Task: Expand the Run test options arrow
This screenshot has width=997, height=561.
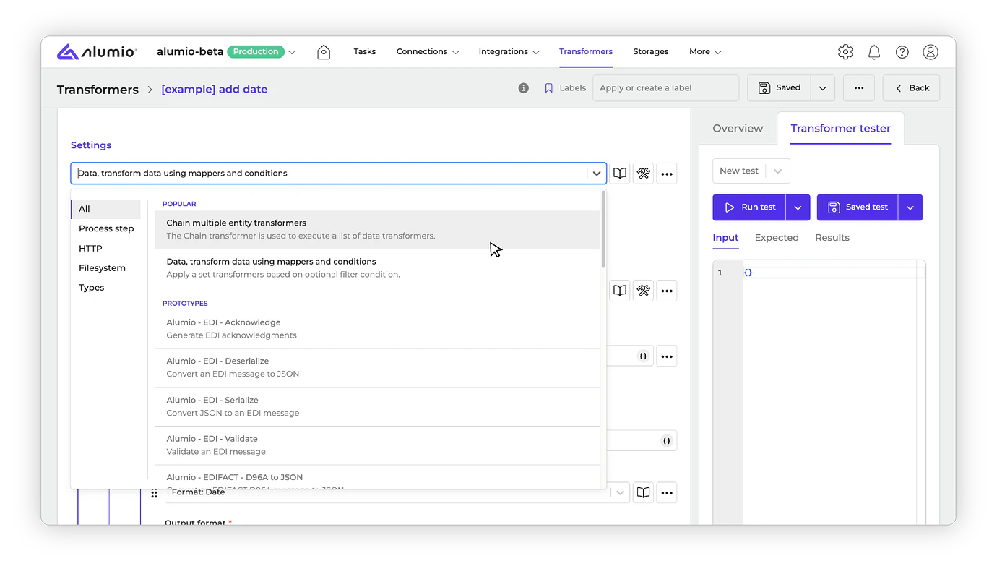Action: coord(798,207)
